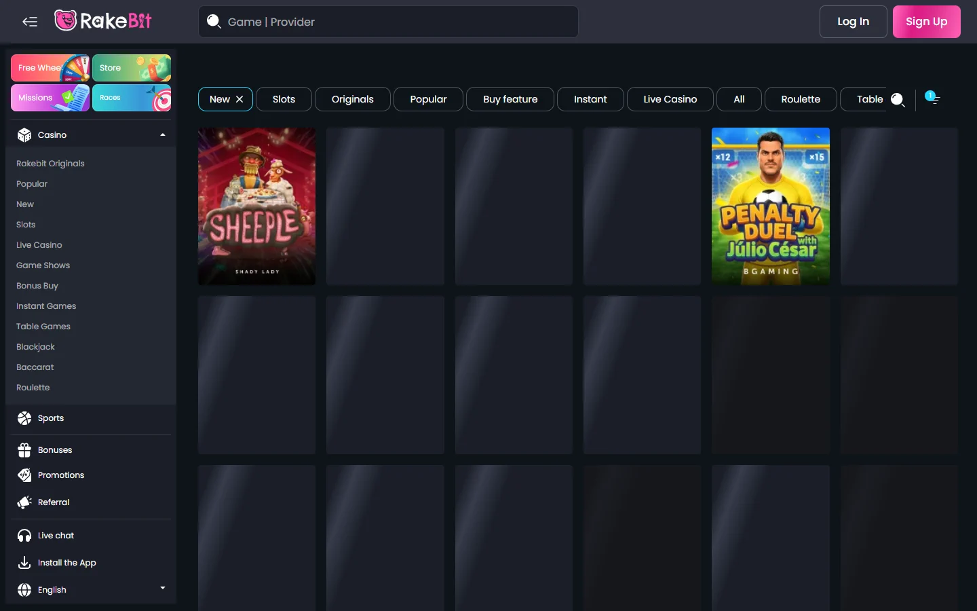Click the Sign Up button

coord(927,22)
